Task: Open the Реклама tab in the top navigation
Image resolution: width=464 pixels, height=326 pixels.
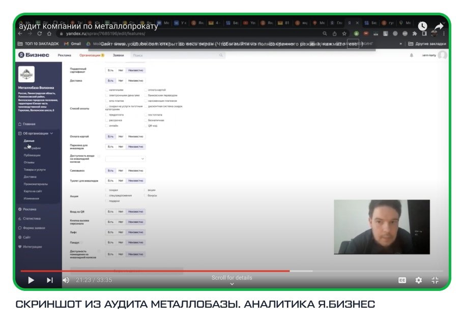Action: point(64,55)
